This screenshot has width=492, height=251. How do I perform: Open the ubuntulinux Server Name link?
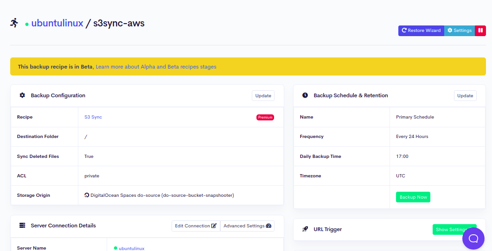132,248
